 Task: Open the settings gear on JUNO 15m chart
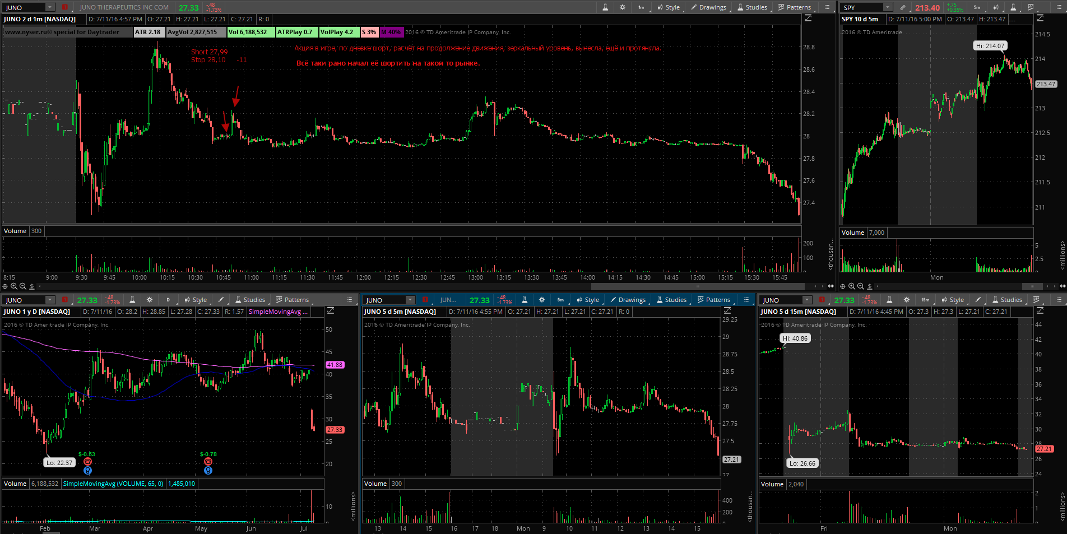coord(907,300)
